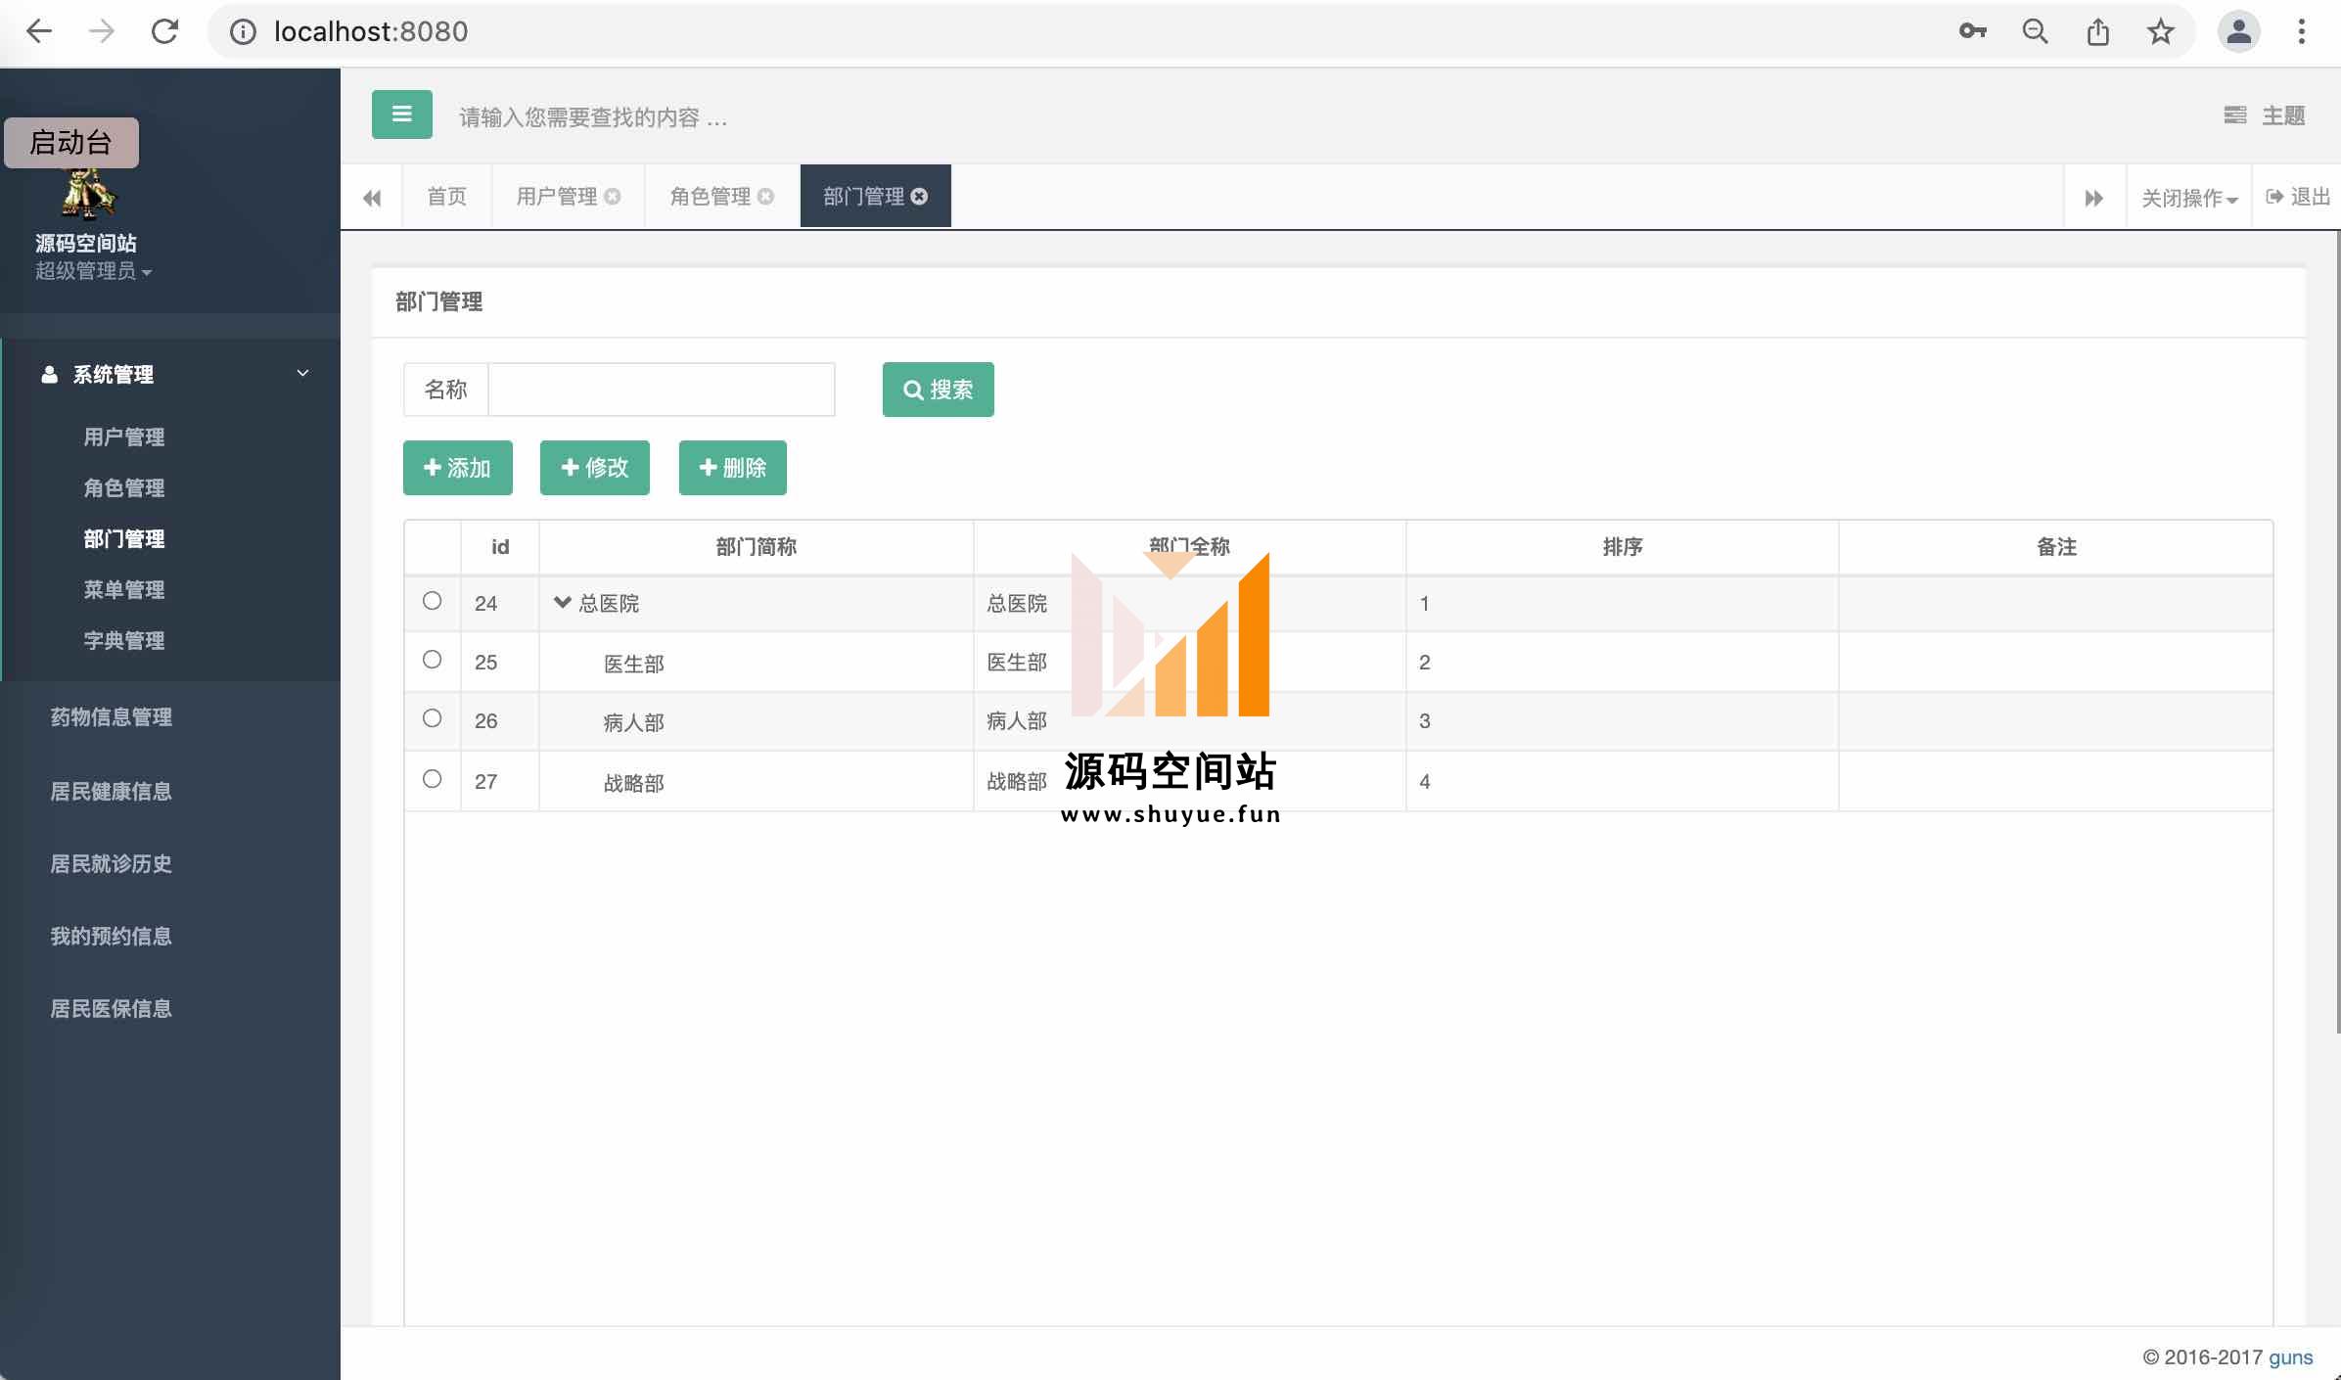
Task: Open the 主题 theme option
Action: pos(2283,115)
